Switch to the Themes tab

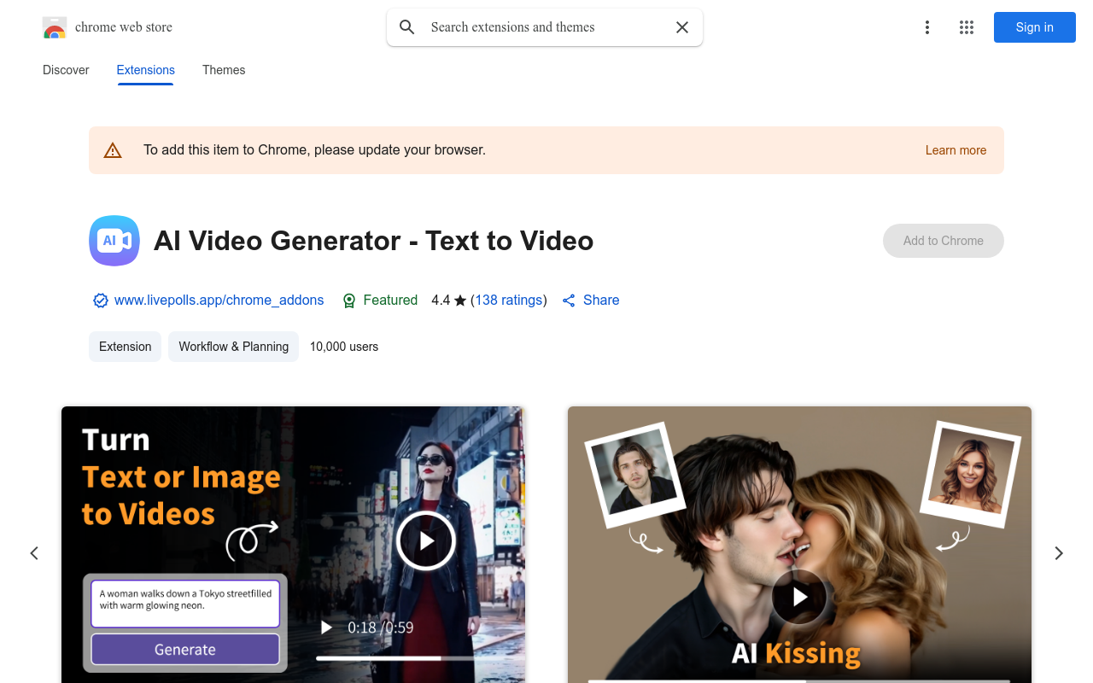point(224,70)
